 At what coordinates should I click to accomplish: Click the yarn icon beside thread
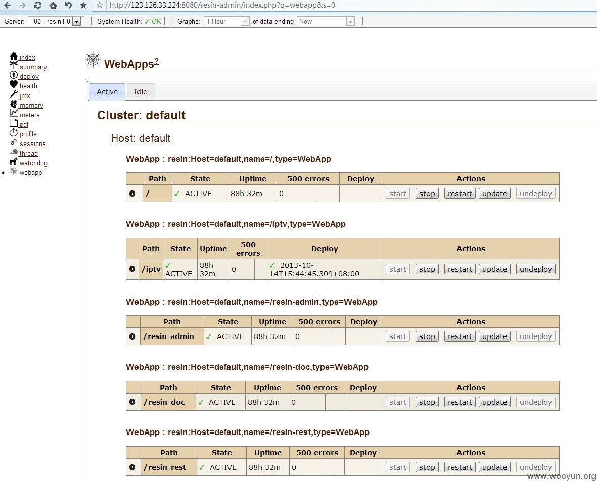point(14,152)
